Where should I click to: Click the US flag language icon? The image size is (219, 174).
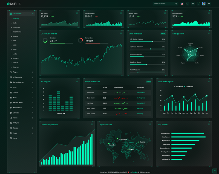(182, 4)
